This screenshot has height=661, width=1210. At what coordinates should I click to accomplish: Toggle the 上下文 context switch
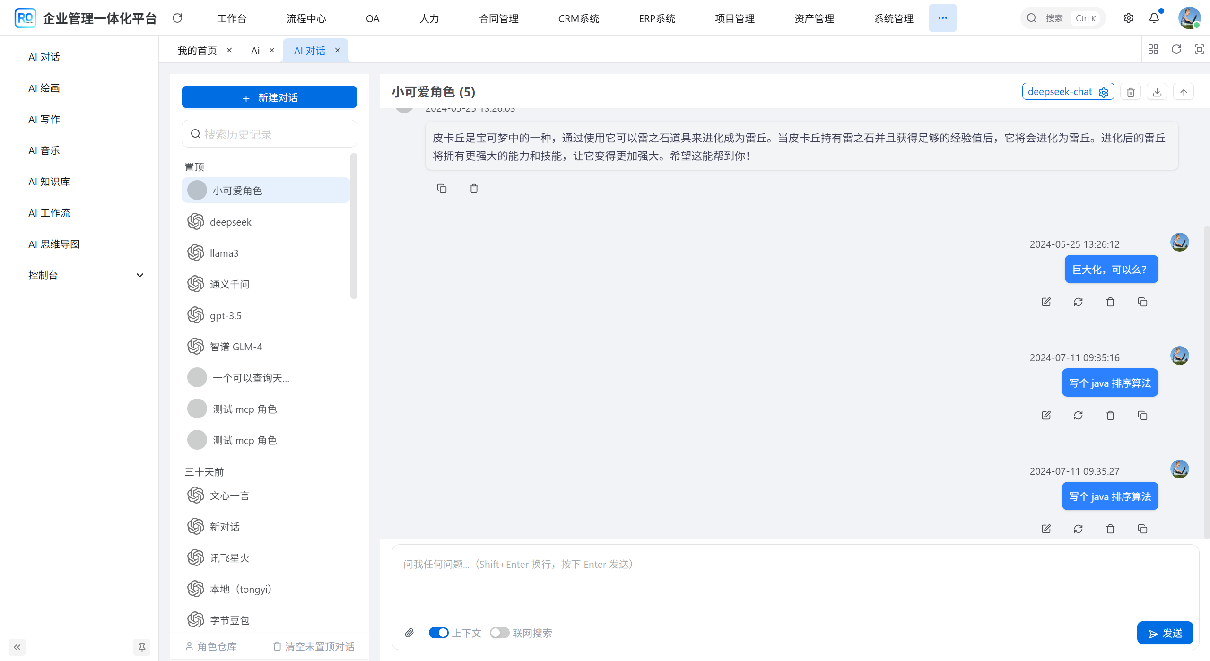coord(438,633)
